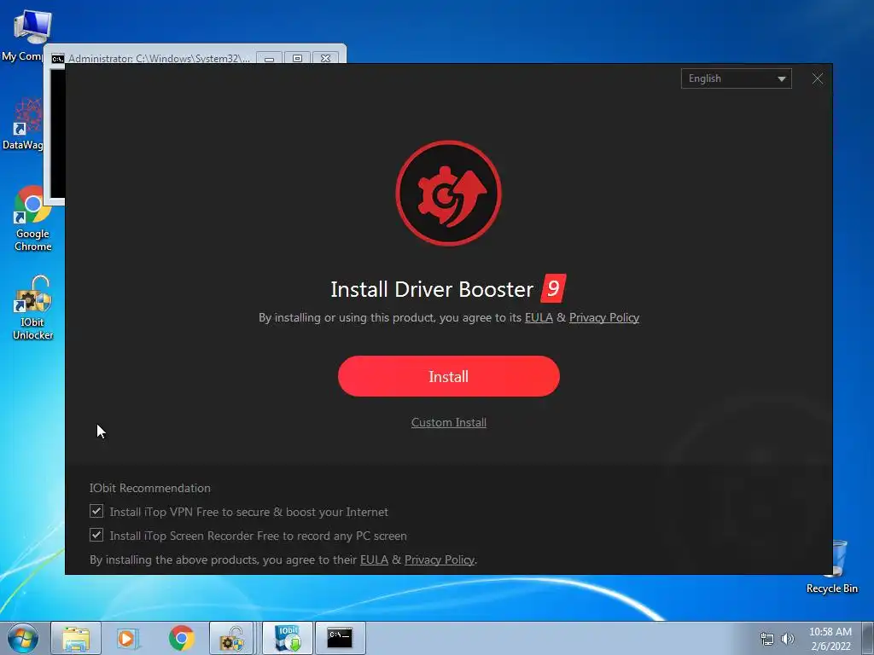Launch Chrome from the taskbar
This screenshot has width=874, height=655.
(x=181, y=638)
